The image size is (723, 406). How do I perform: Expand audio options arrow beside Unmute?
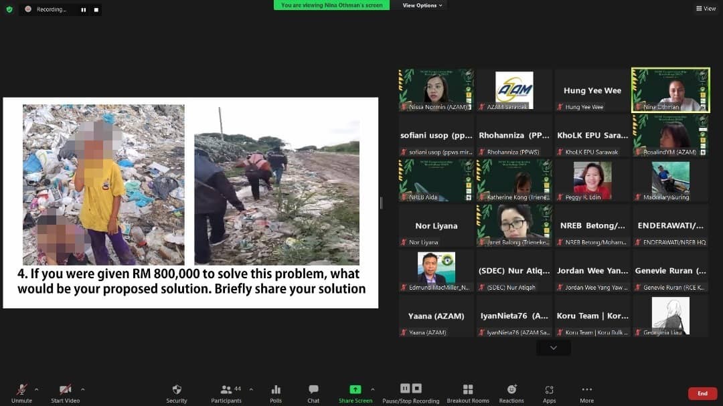36,389
